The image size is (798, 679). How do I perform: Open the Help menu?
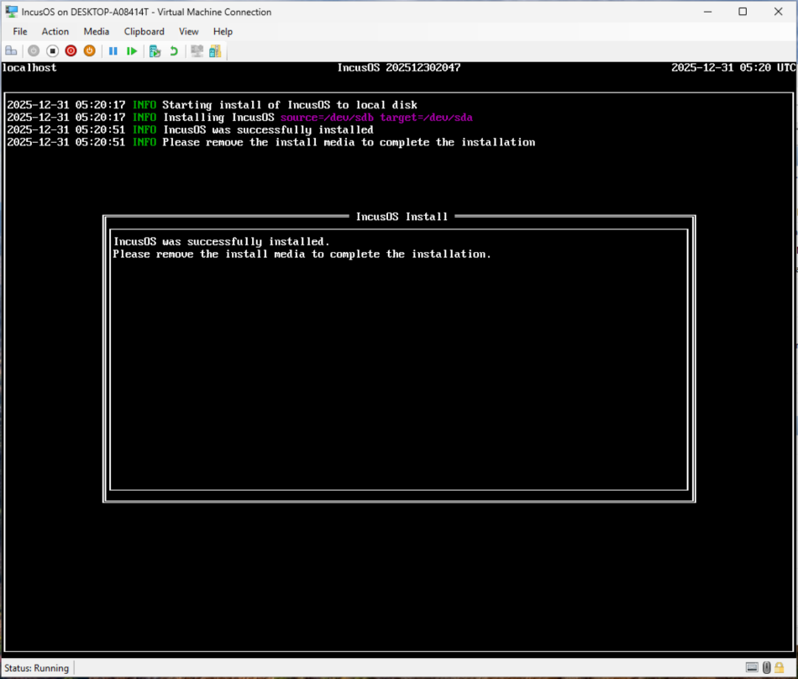[x=223, y=31]
